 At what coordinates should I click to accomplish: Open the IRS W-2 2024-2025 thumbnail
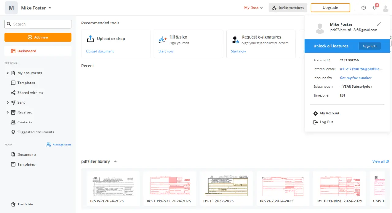tap(283, 189)
